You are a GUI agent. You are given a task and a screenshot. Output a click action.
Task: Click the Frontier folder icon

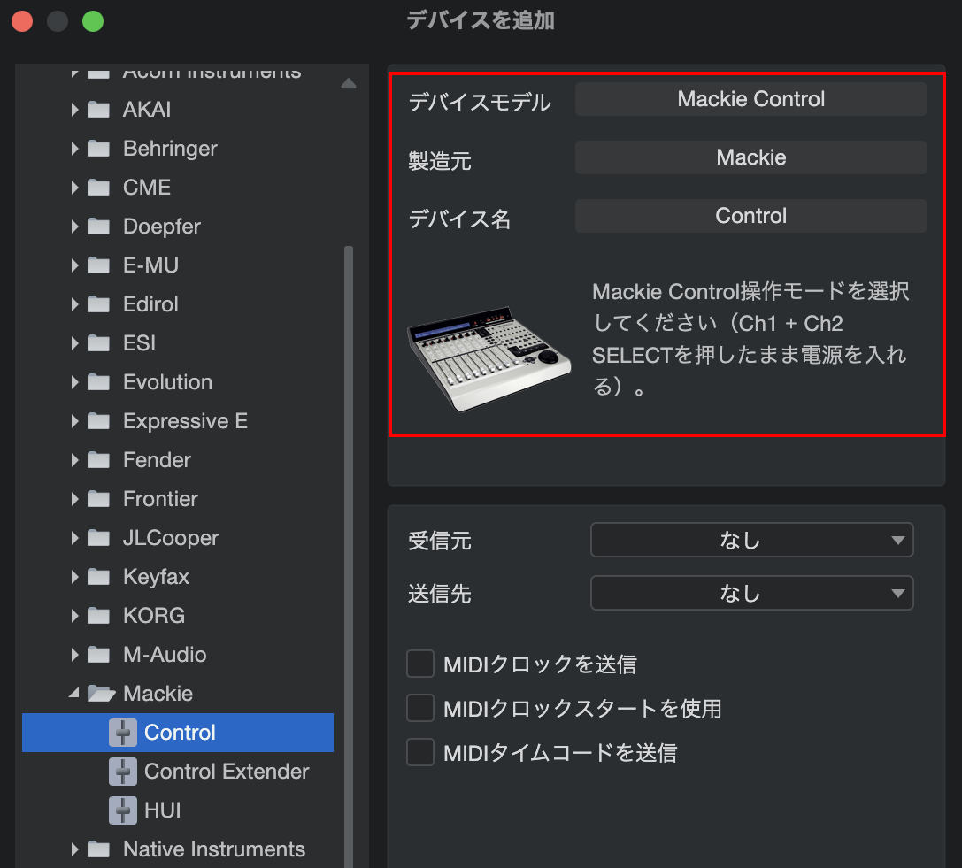click(98, 499)
